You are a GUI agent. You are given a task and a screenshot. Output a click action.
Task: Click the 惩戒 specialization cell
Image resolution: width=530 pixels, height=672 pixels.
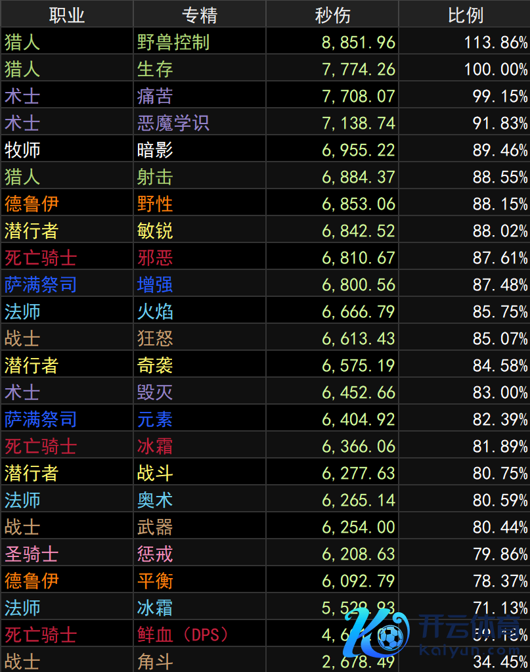pyautogui.click(x=156, y=554)
